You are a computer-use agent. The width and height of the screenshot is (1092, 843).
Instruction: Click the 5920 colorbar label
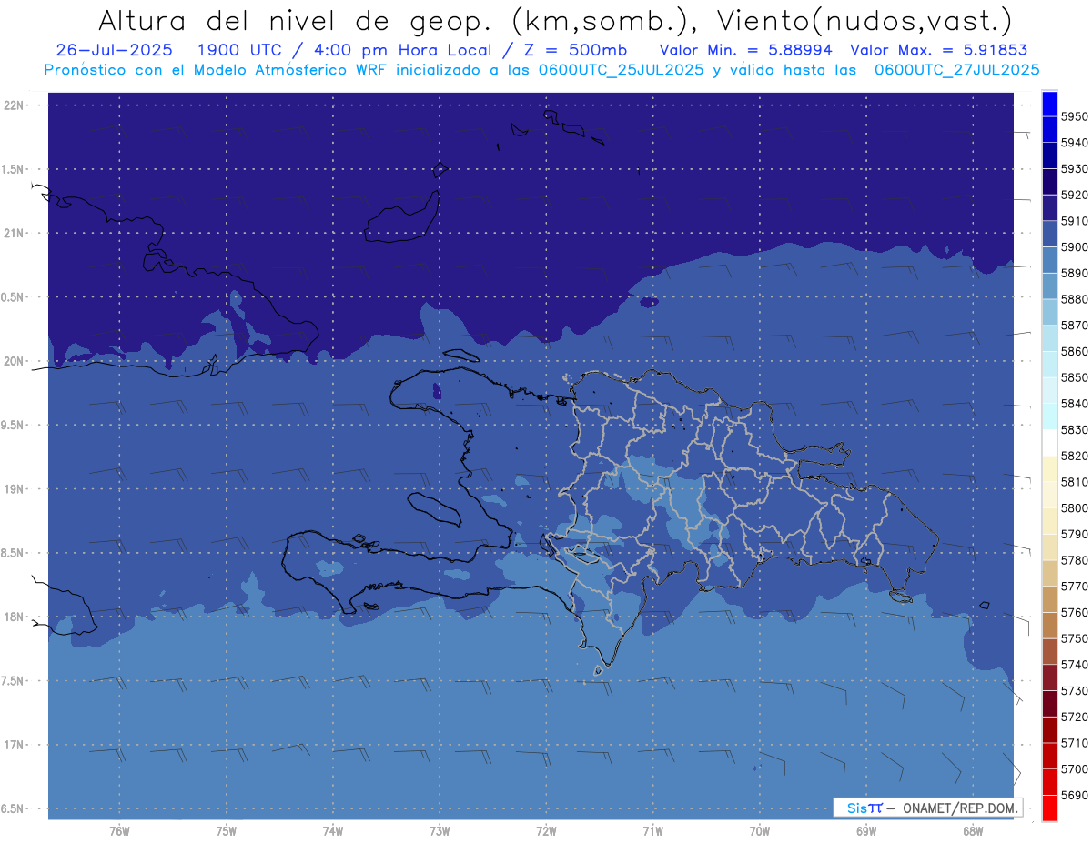[x=1074, y=195]
